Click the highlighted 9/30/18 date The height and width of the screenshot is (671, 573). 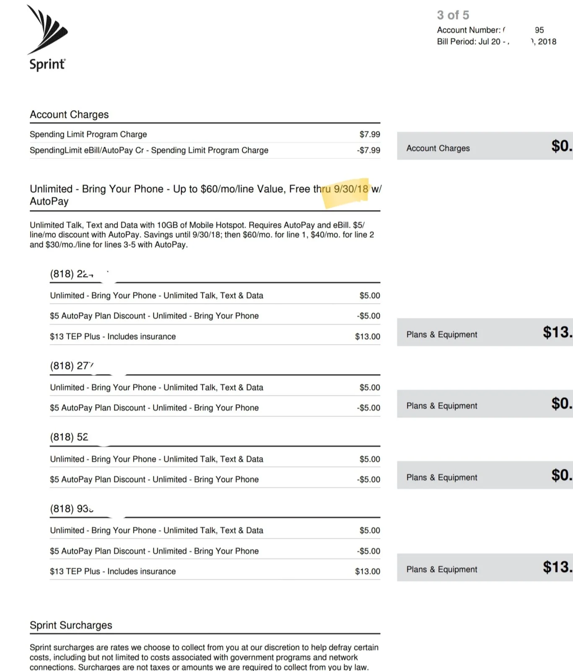351,189
